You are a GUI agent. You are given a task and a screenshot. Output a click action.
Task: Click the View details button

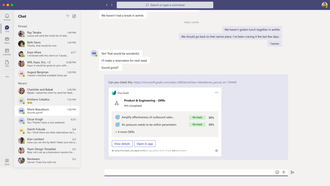(x=122, y=144)
